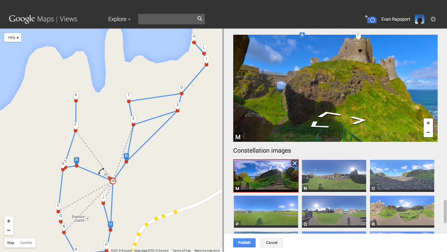Select the constellation image thumbnail N
447x252 pixels.
tap(334, 175)
